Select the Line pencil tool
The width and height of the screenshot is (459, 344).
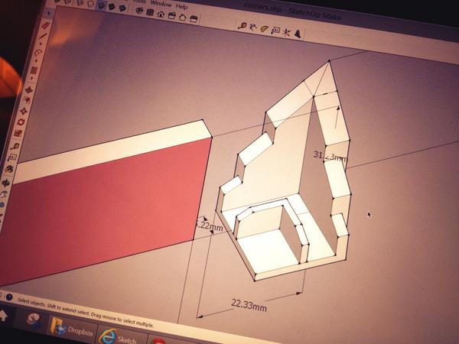(42, 37)
